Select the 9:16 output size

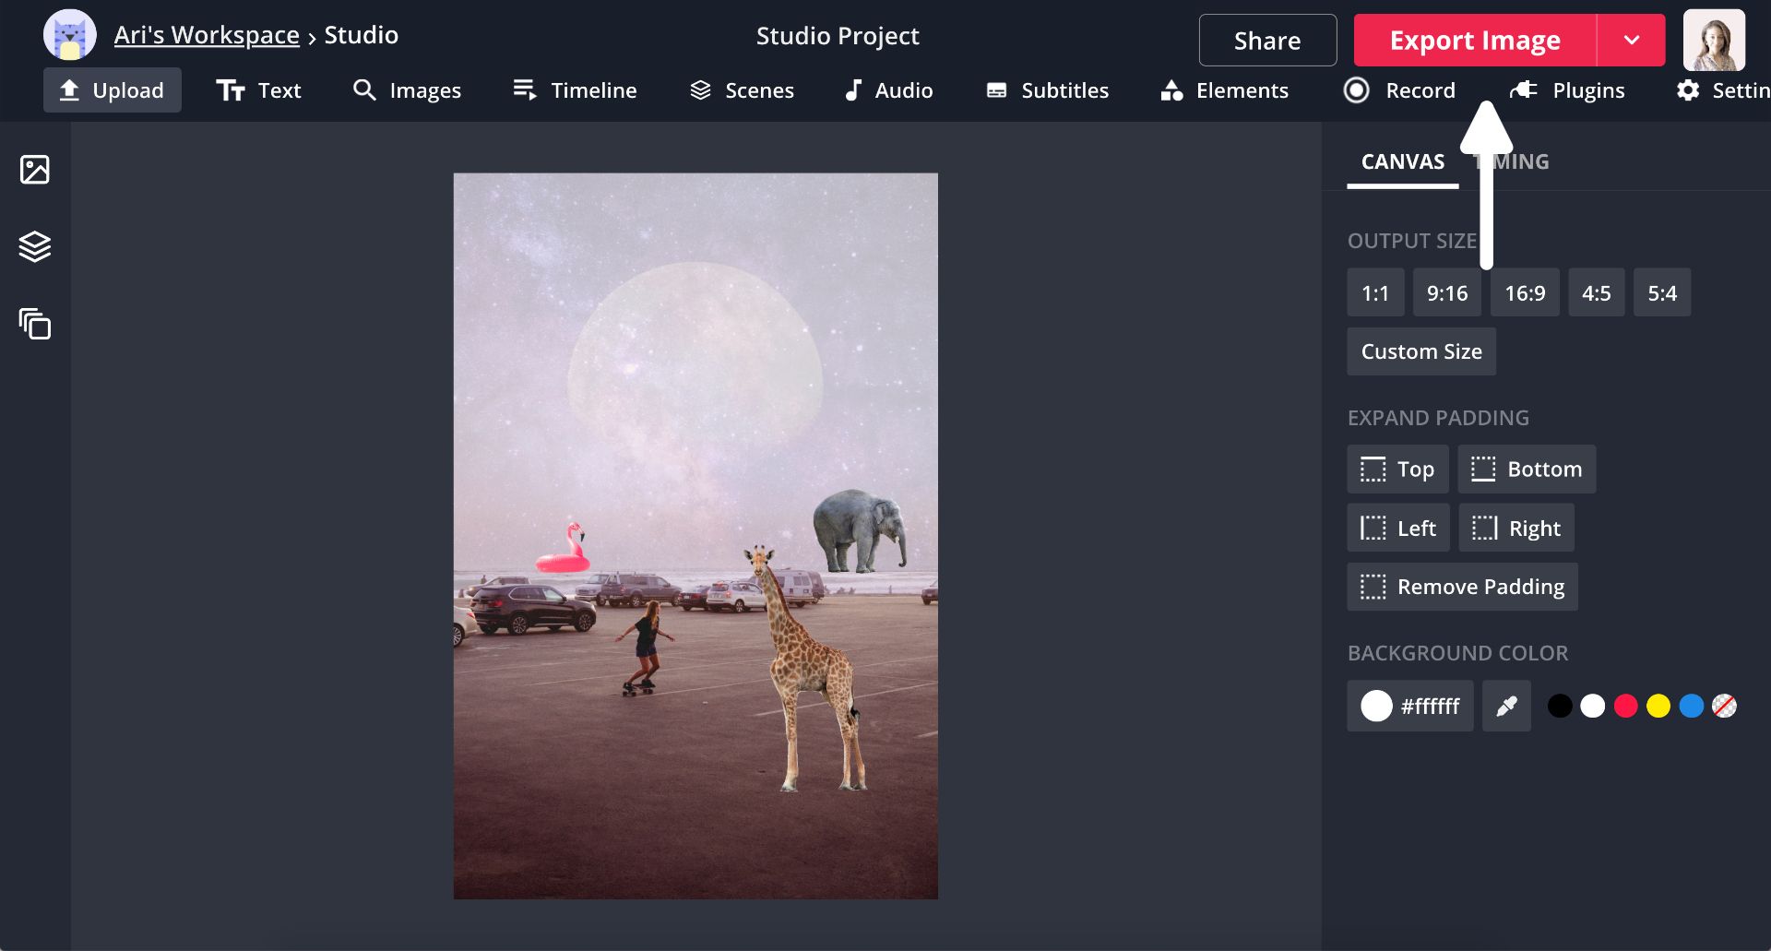click(1446, 293)
